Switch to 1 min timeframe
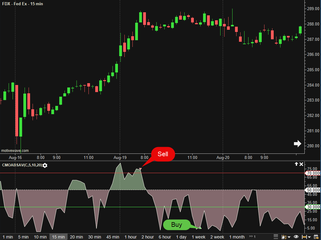321x240 pixels. pyautogui.click(x=8, y=237)
